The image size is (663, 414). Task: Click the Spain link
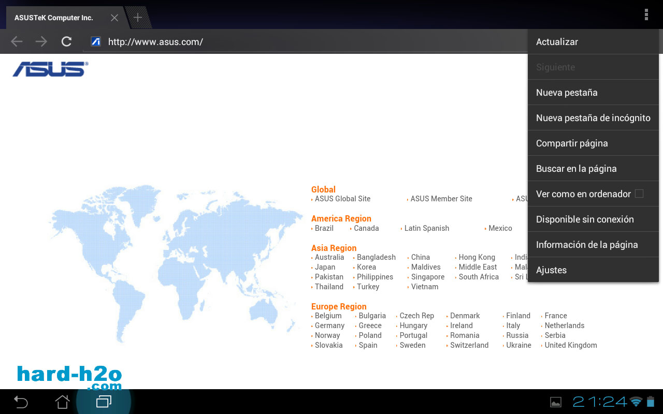tap(368, 345)
